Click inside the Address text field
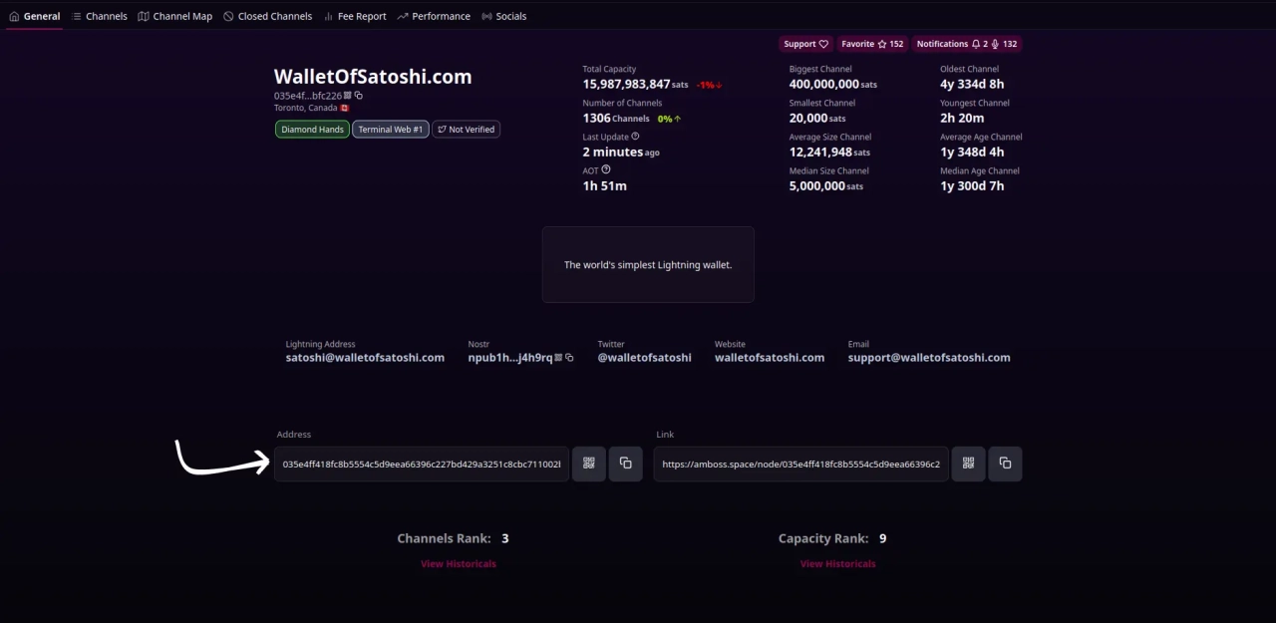 422,465
